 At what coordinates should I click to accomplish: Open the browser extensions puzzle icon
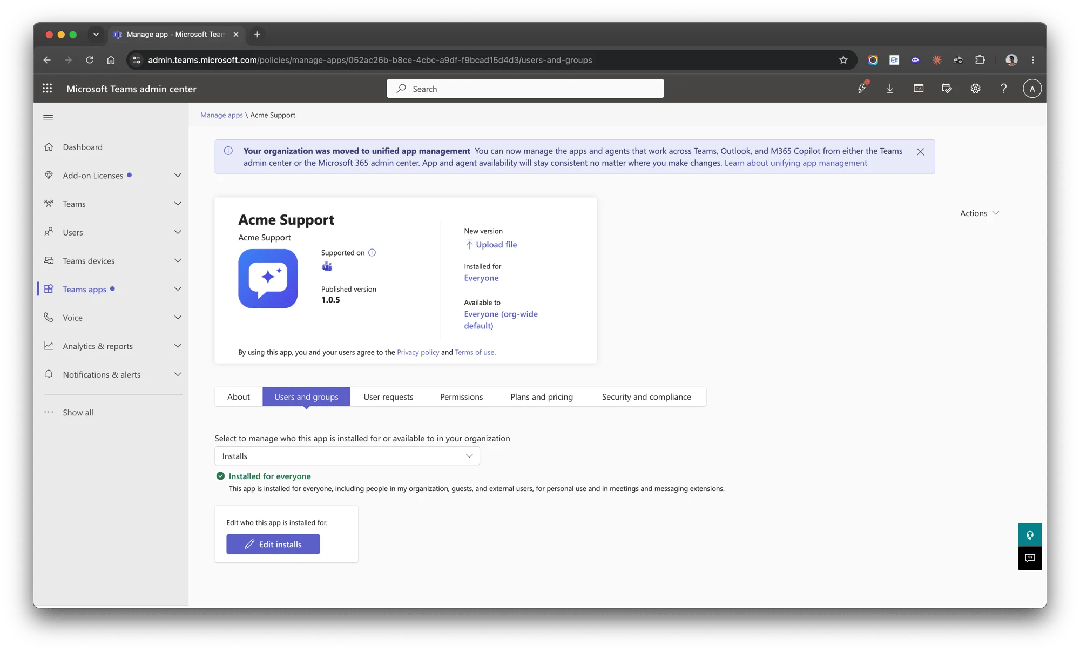[980, 60]
